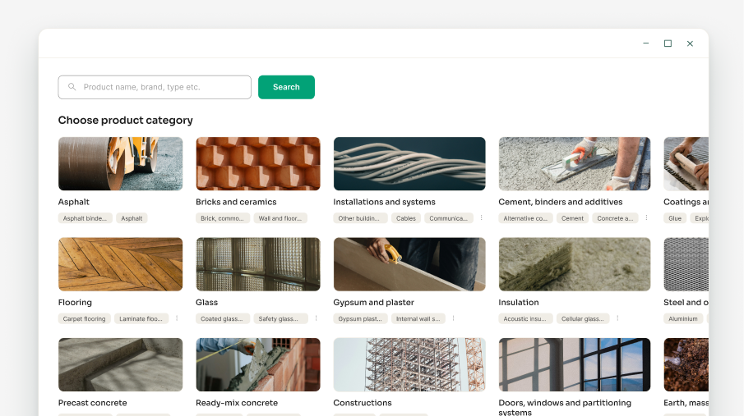Expand more tags for Insulation

(617, 318)
